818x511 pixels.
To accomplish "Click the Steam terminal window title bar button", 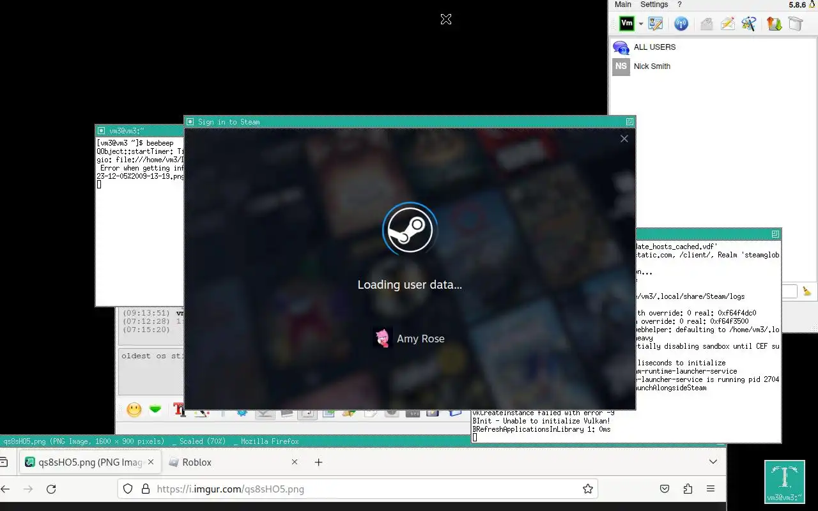I will [x=775, y=234].
